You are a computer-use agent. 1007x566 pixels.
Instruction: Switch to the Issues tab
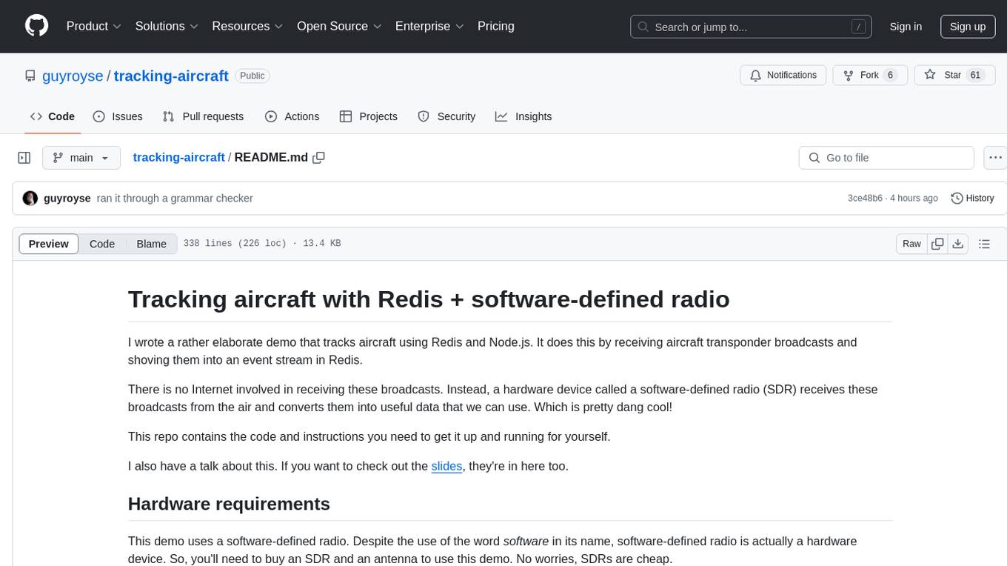(x=118, y=116)
